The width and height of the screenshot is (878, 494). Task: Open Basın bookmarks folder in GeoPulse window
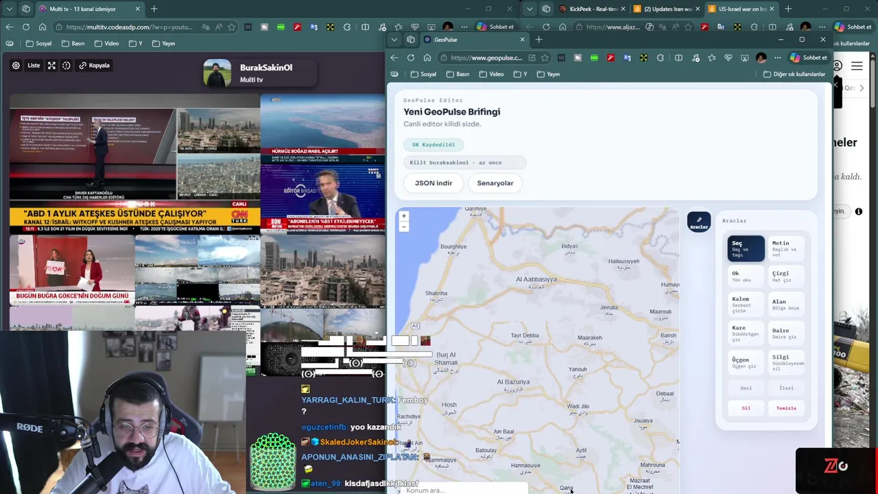pos(458,74)
